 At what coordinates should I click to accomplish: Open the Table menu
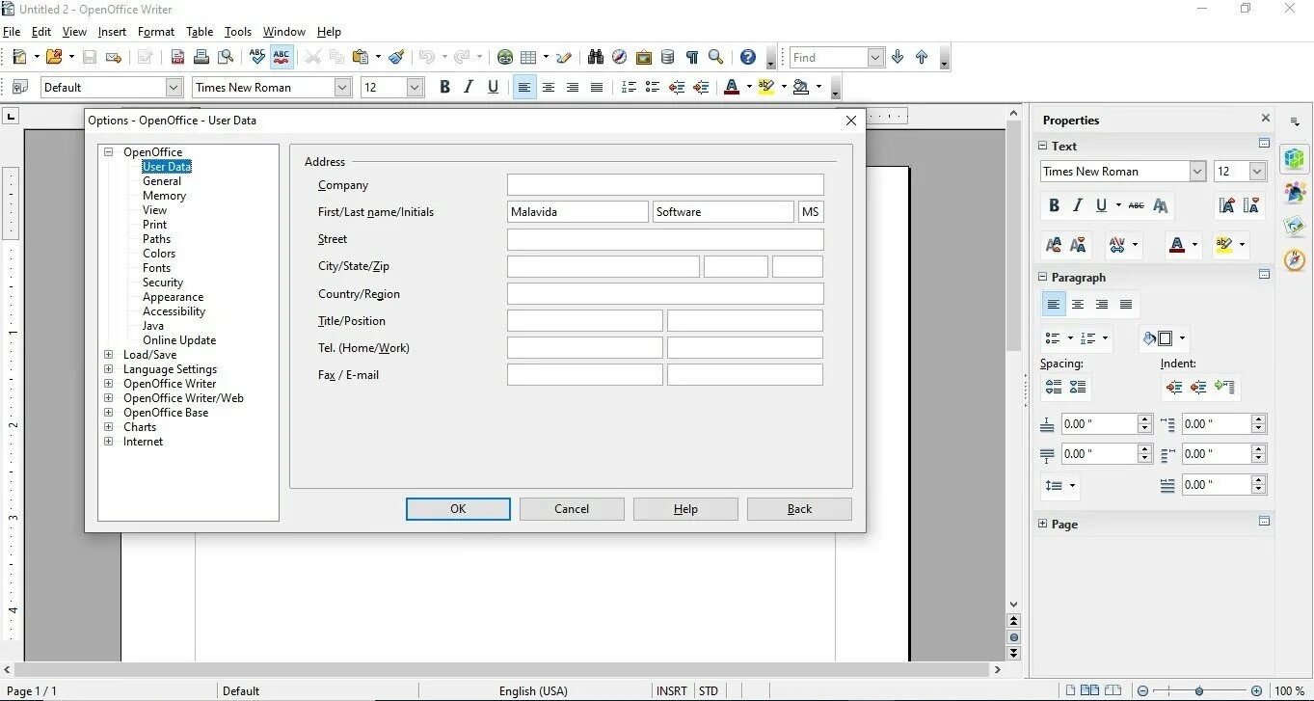200,32
